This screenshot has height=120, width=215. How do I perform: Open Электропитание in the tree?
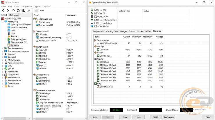pyautogui.click(x=18, y=39)
